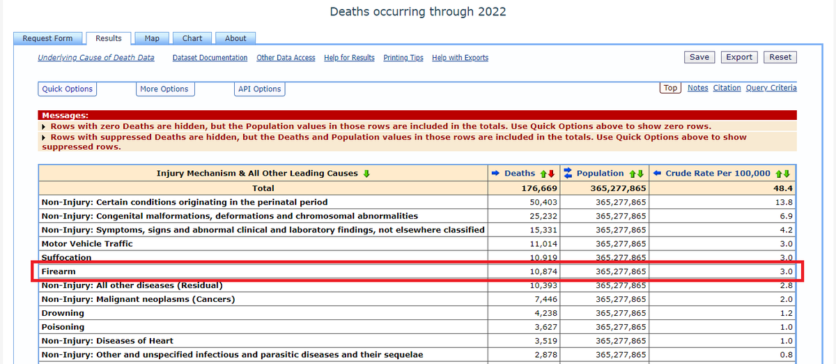Viewport: 836px width, 364px height.
Task: Open Printing Tips link
Action: point(403,58)
